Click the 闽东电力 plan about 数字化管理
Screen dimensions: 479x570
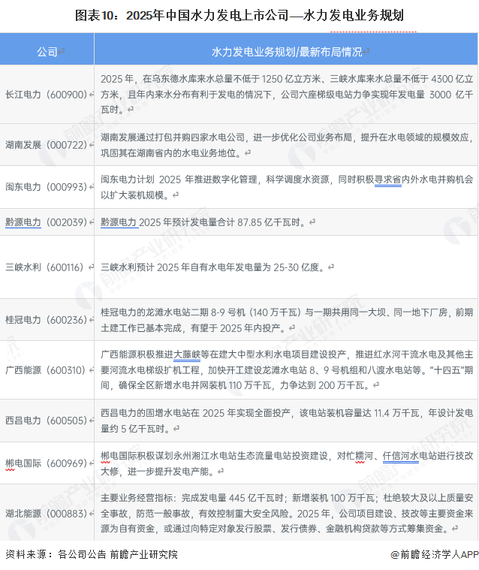coord(287,187)
